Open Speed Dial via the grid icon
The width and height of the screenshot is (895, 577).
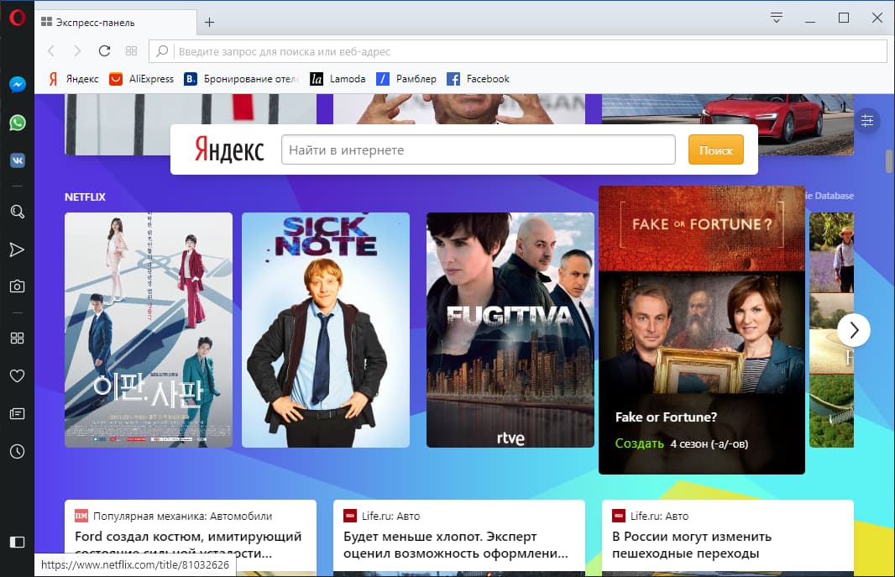17,338
